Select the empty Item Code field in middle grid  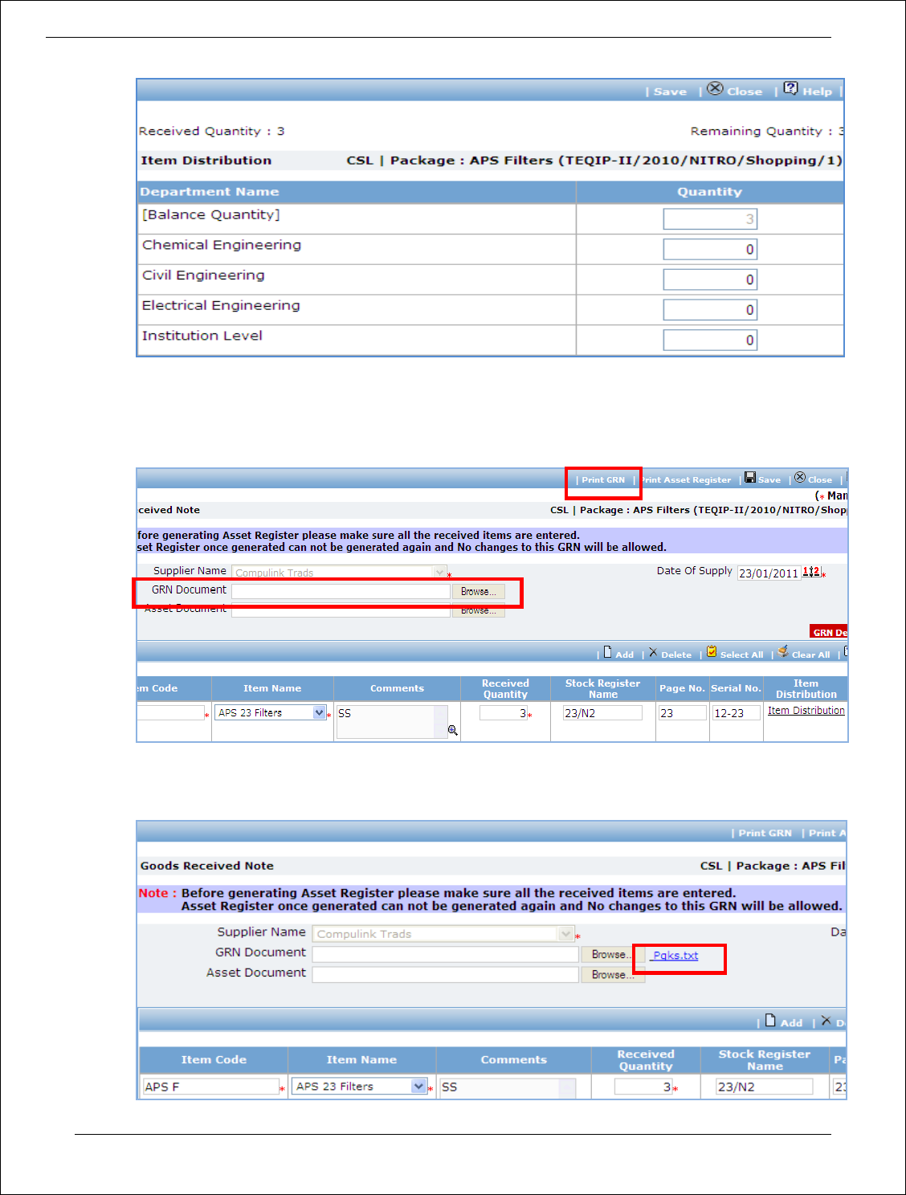171,712
